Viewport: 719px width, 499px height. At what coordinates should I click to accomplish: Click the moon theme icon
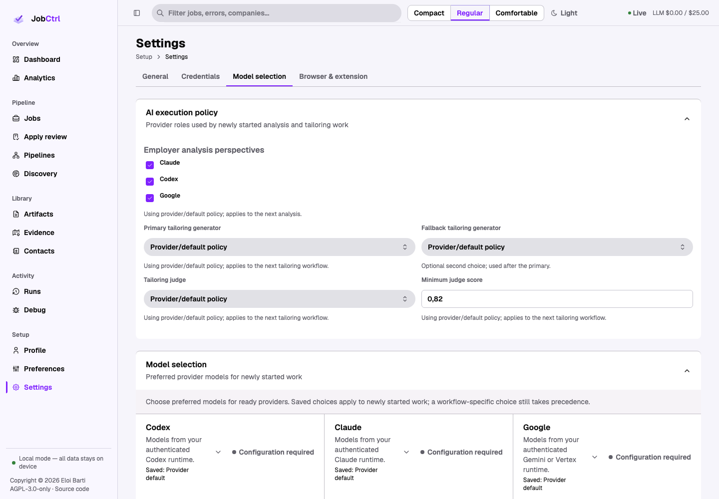tap(554, 13)
